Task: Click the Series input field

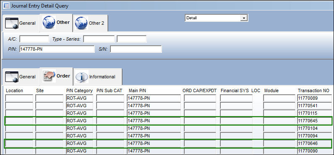Action: (131, 39)
